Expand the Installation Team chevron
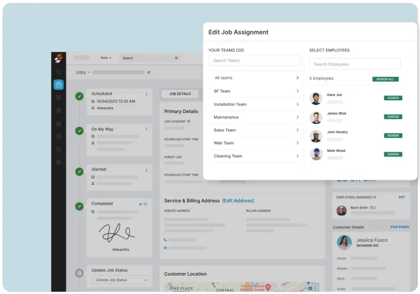The height and width of the screenshot is (294, 420). [297, 104]
